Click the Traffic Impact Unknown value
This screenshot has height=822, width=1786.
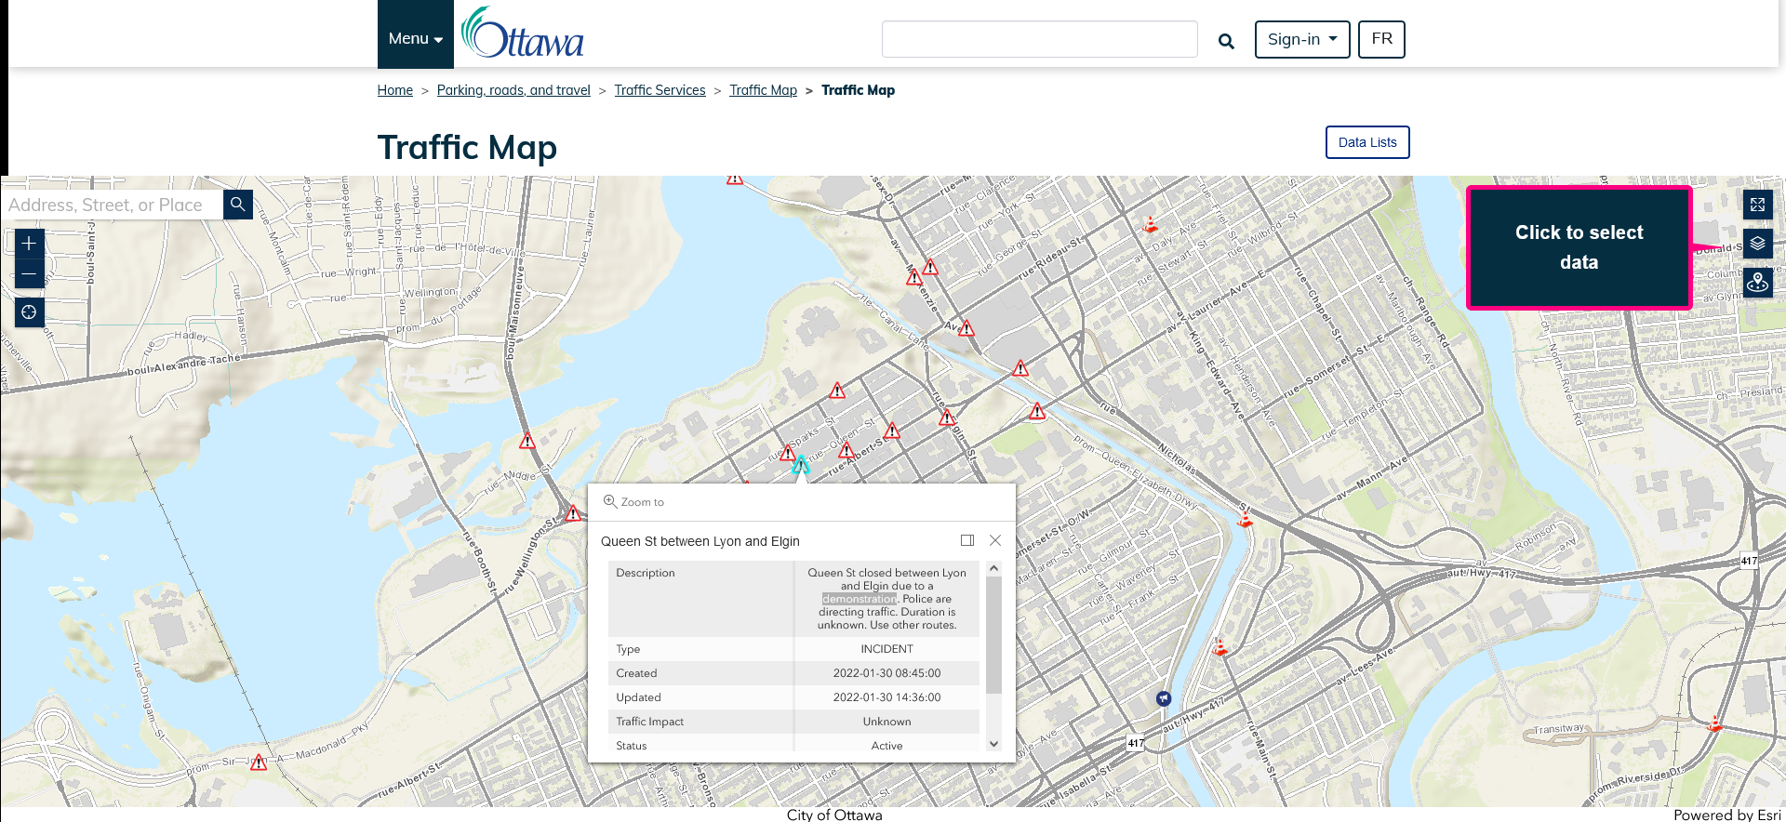(886, 722)
